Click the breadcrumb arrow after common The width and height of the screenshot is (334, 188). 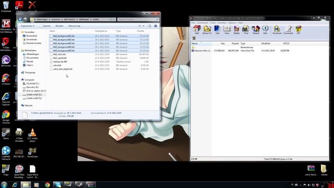[62, 19]
